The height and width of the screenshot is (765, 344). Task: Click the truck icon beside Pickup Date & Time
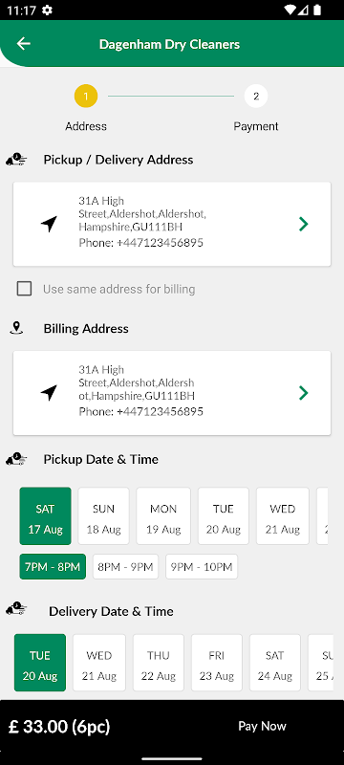16,459
